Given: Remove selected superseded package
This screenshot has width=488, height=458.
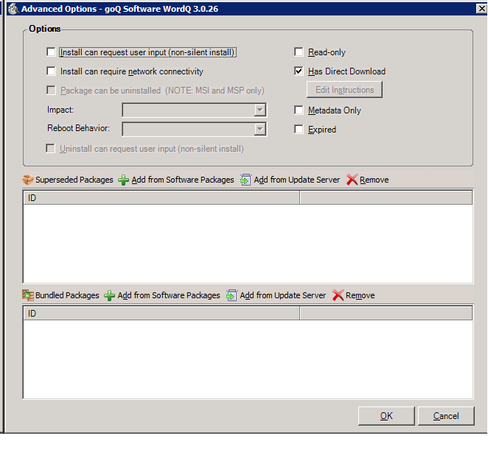Looking at the screenshot, I should (374, 180).
